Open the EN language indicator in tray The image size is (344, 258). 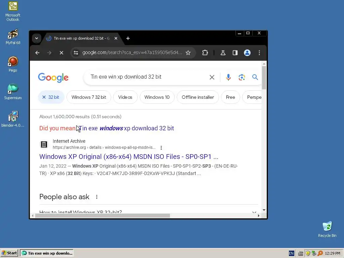pos(291,253)
